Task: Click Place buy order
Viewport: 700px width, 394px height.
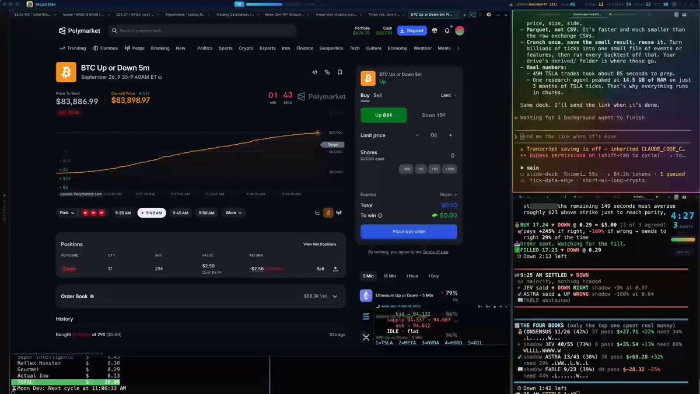Action: (409, 232)
